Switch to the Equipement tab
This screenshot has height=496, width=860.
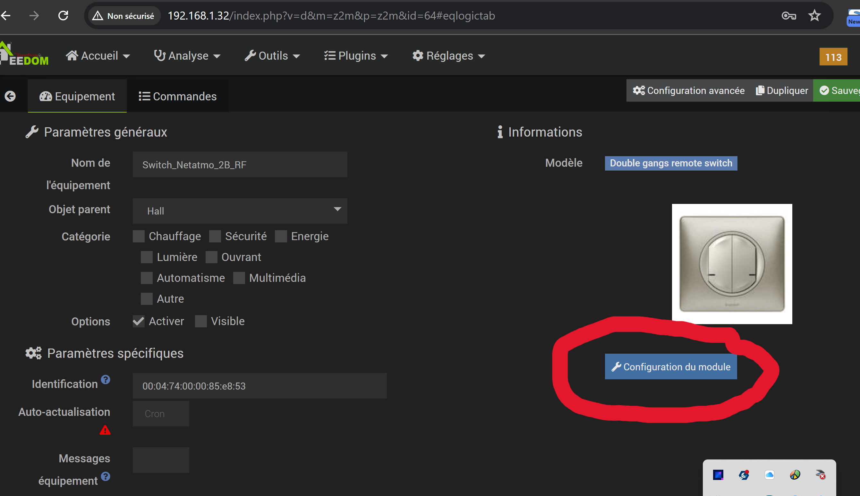pyautogui.click(x=77, y=97)
